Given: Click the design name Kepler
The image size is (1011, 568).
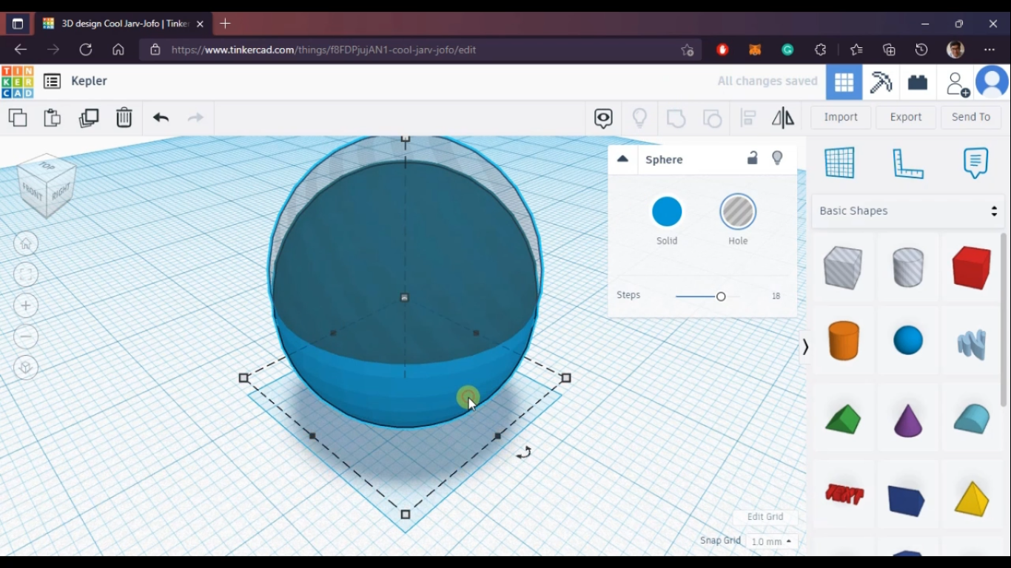Looking at the screenshot, I should click(90, 81).
